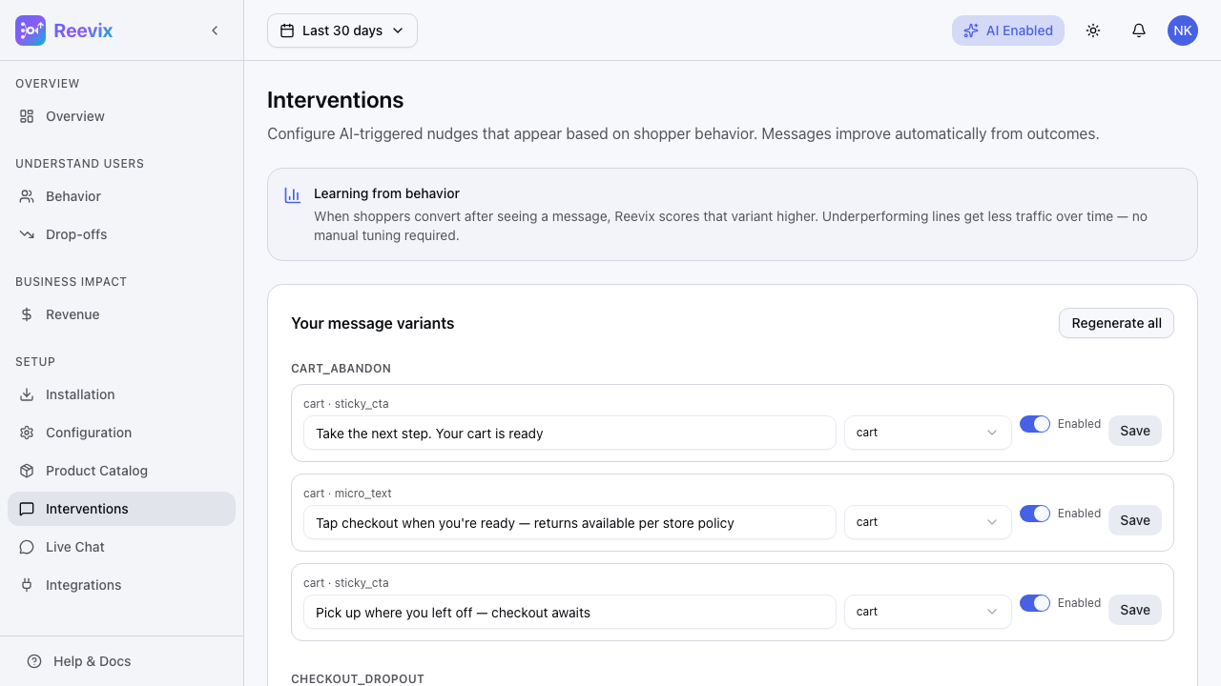Open the Last 30 days date range dropdown

pos(341,30)
